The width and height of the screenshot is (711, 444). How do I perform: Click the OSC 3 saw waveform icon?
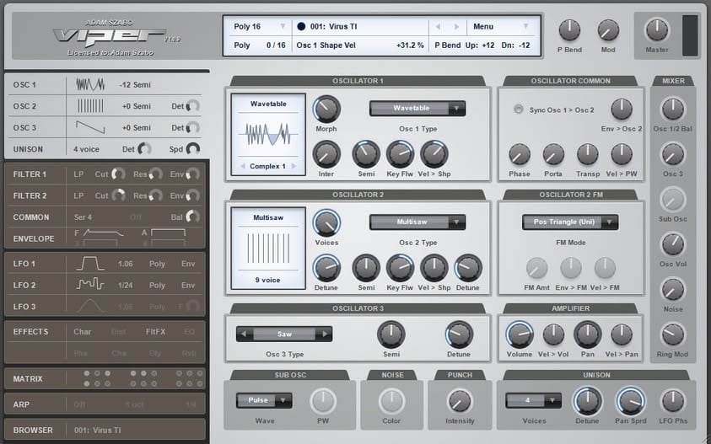click(x=90, y=127)
